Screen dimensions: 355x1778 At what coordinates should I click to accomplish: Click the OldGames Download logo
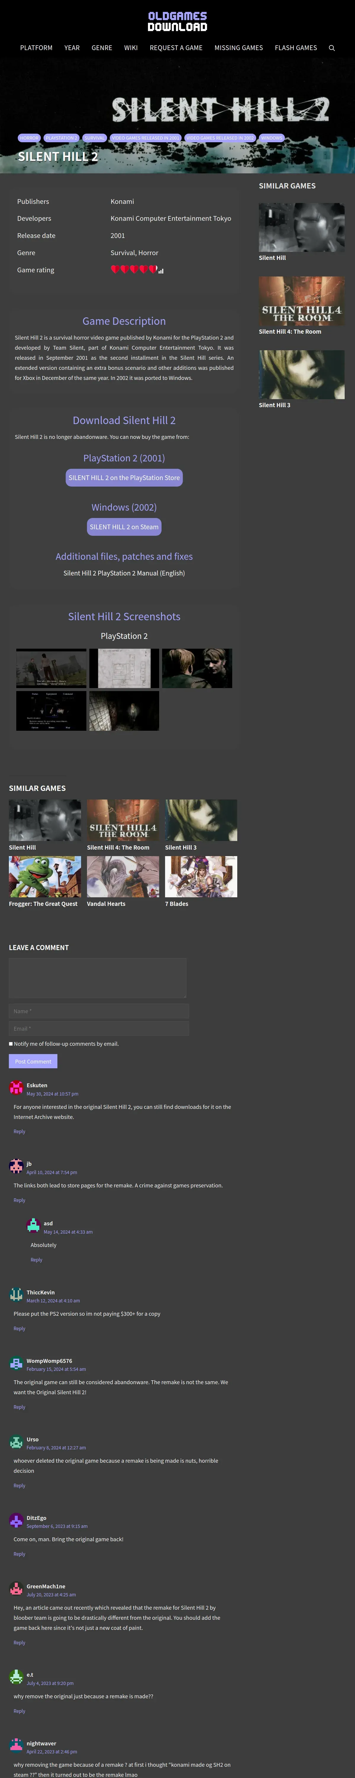177,21
